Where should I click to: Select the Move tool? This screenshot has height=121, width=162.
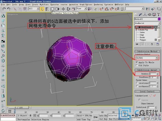pos(63,9)
